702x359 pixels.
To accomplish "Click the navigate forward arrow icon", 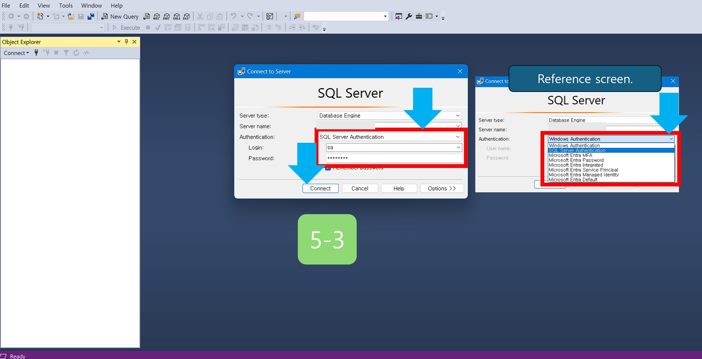I will (26, 16).
